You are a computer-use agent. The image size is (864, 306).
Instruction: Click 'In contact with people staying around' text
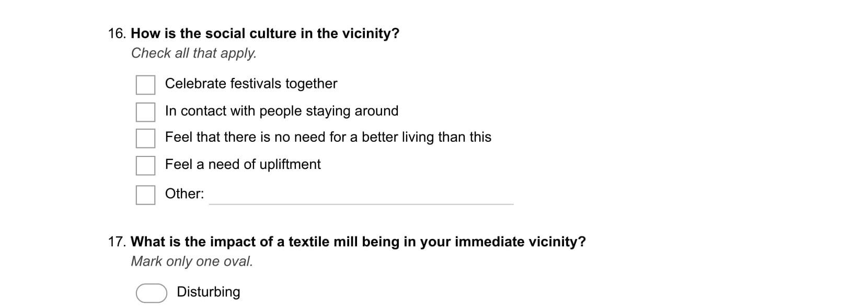[x=282, y=111]
